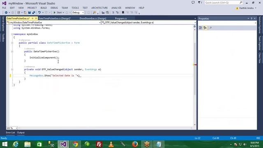Start debugging with the Start button
Screen dimensions: 263x148
point(58,13)
